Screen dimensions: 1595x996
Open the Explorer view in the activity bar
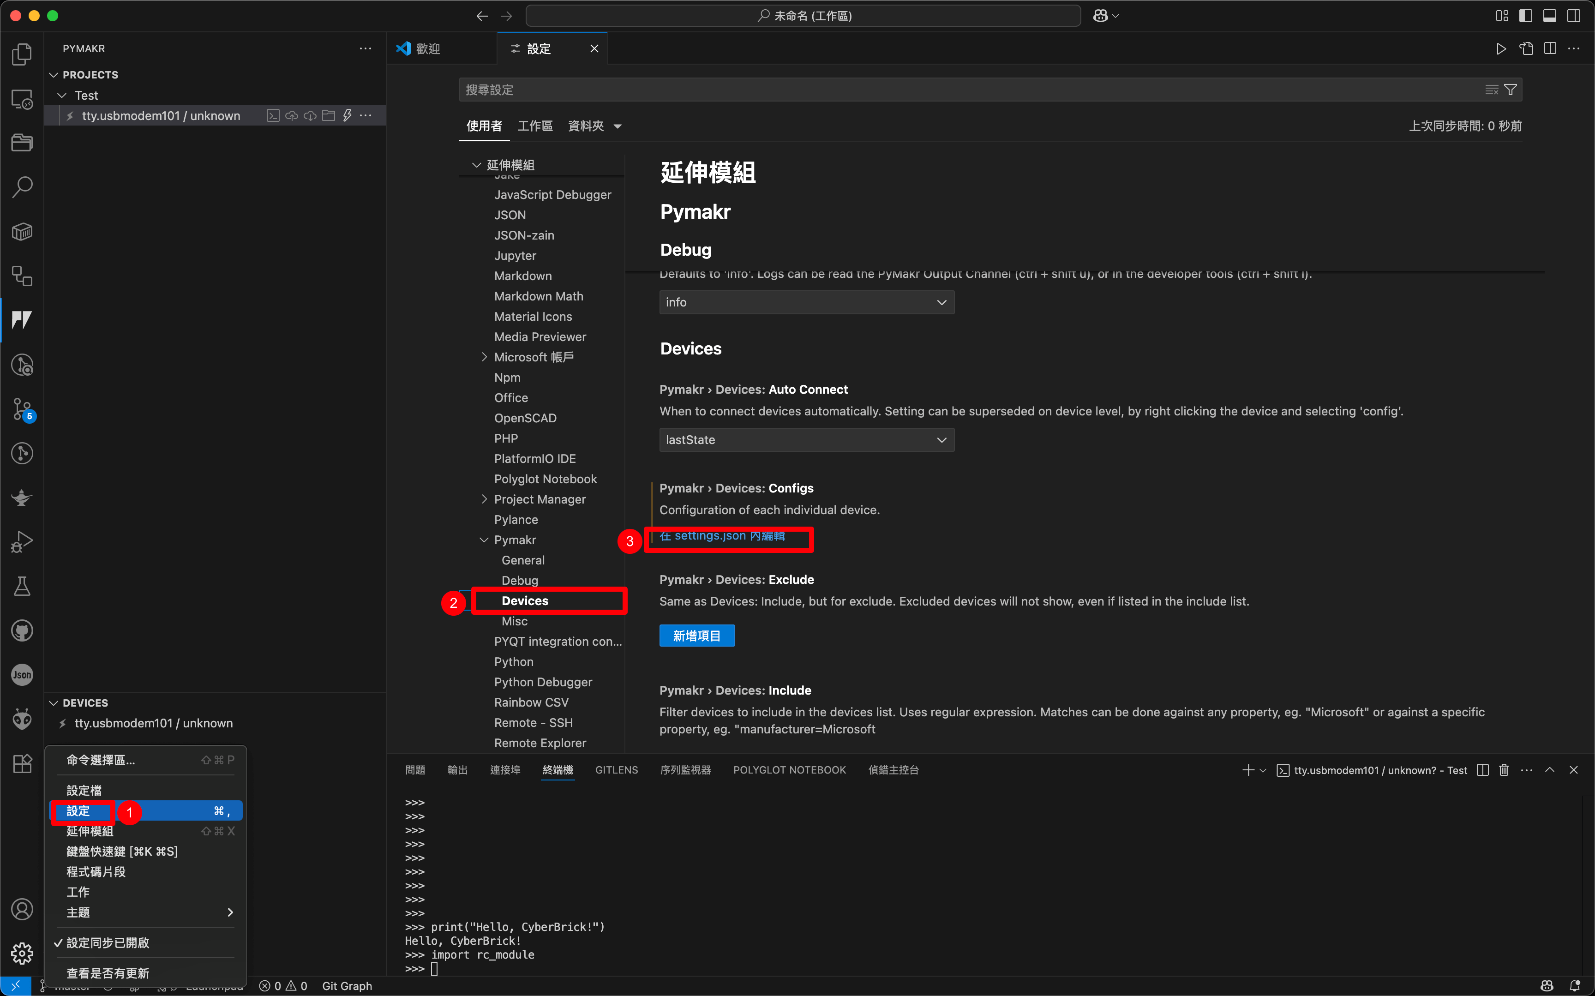point(22,54)
